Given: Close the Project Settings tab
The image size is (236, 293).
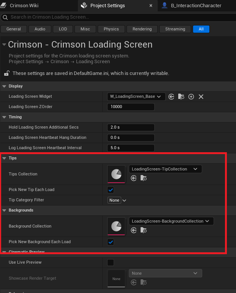Looking at the screenshot, I should click(151, 6).
